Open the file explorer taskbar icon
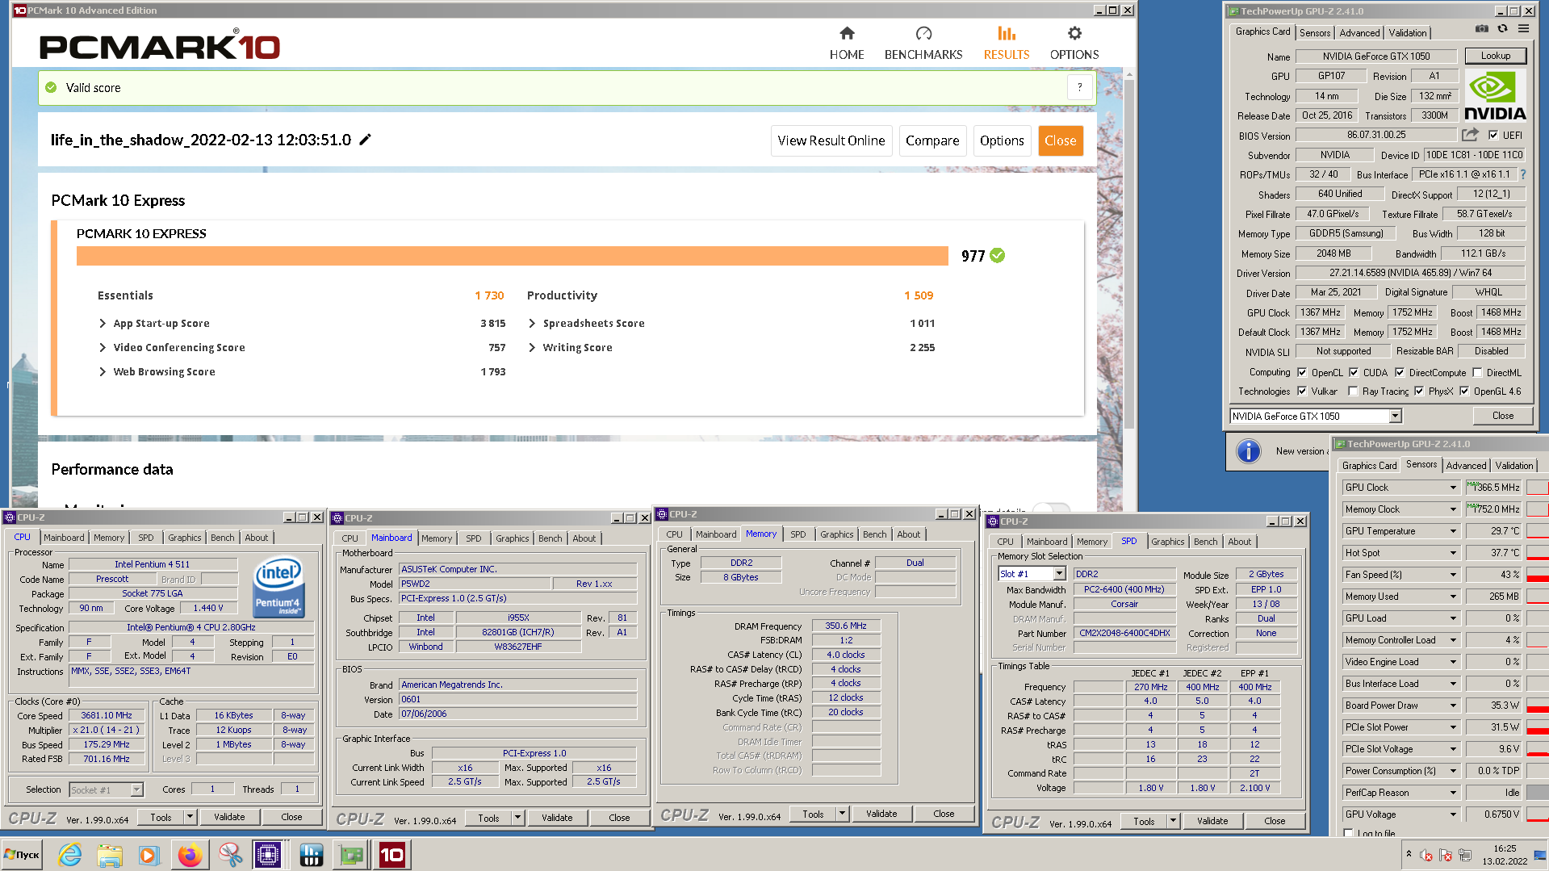Image resolution: width=1549 pixels, height=871 pixels. point(109,854)
